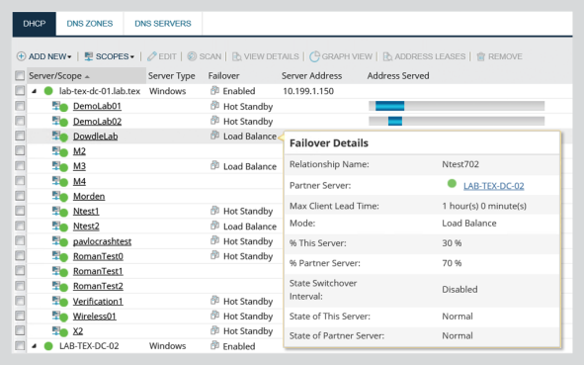
Task: Collapse the lab-tex-dc-01.lab.tex server tree
Action: click(34, 91)
